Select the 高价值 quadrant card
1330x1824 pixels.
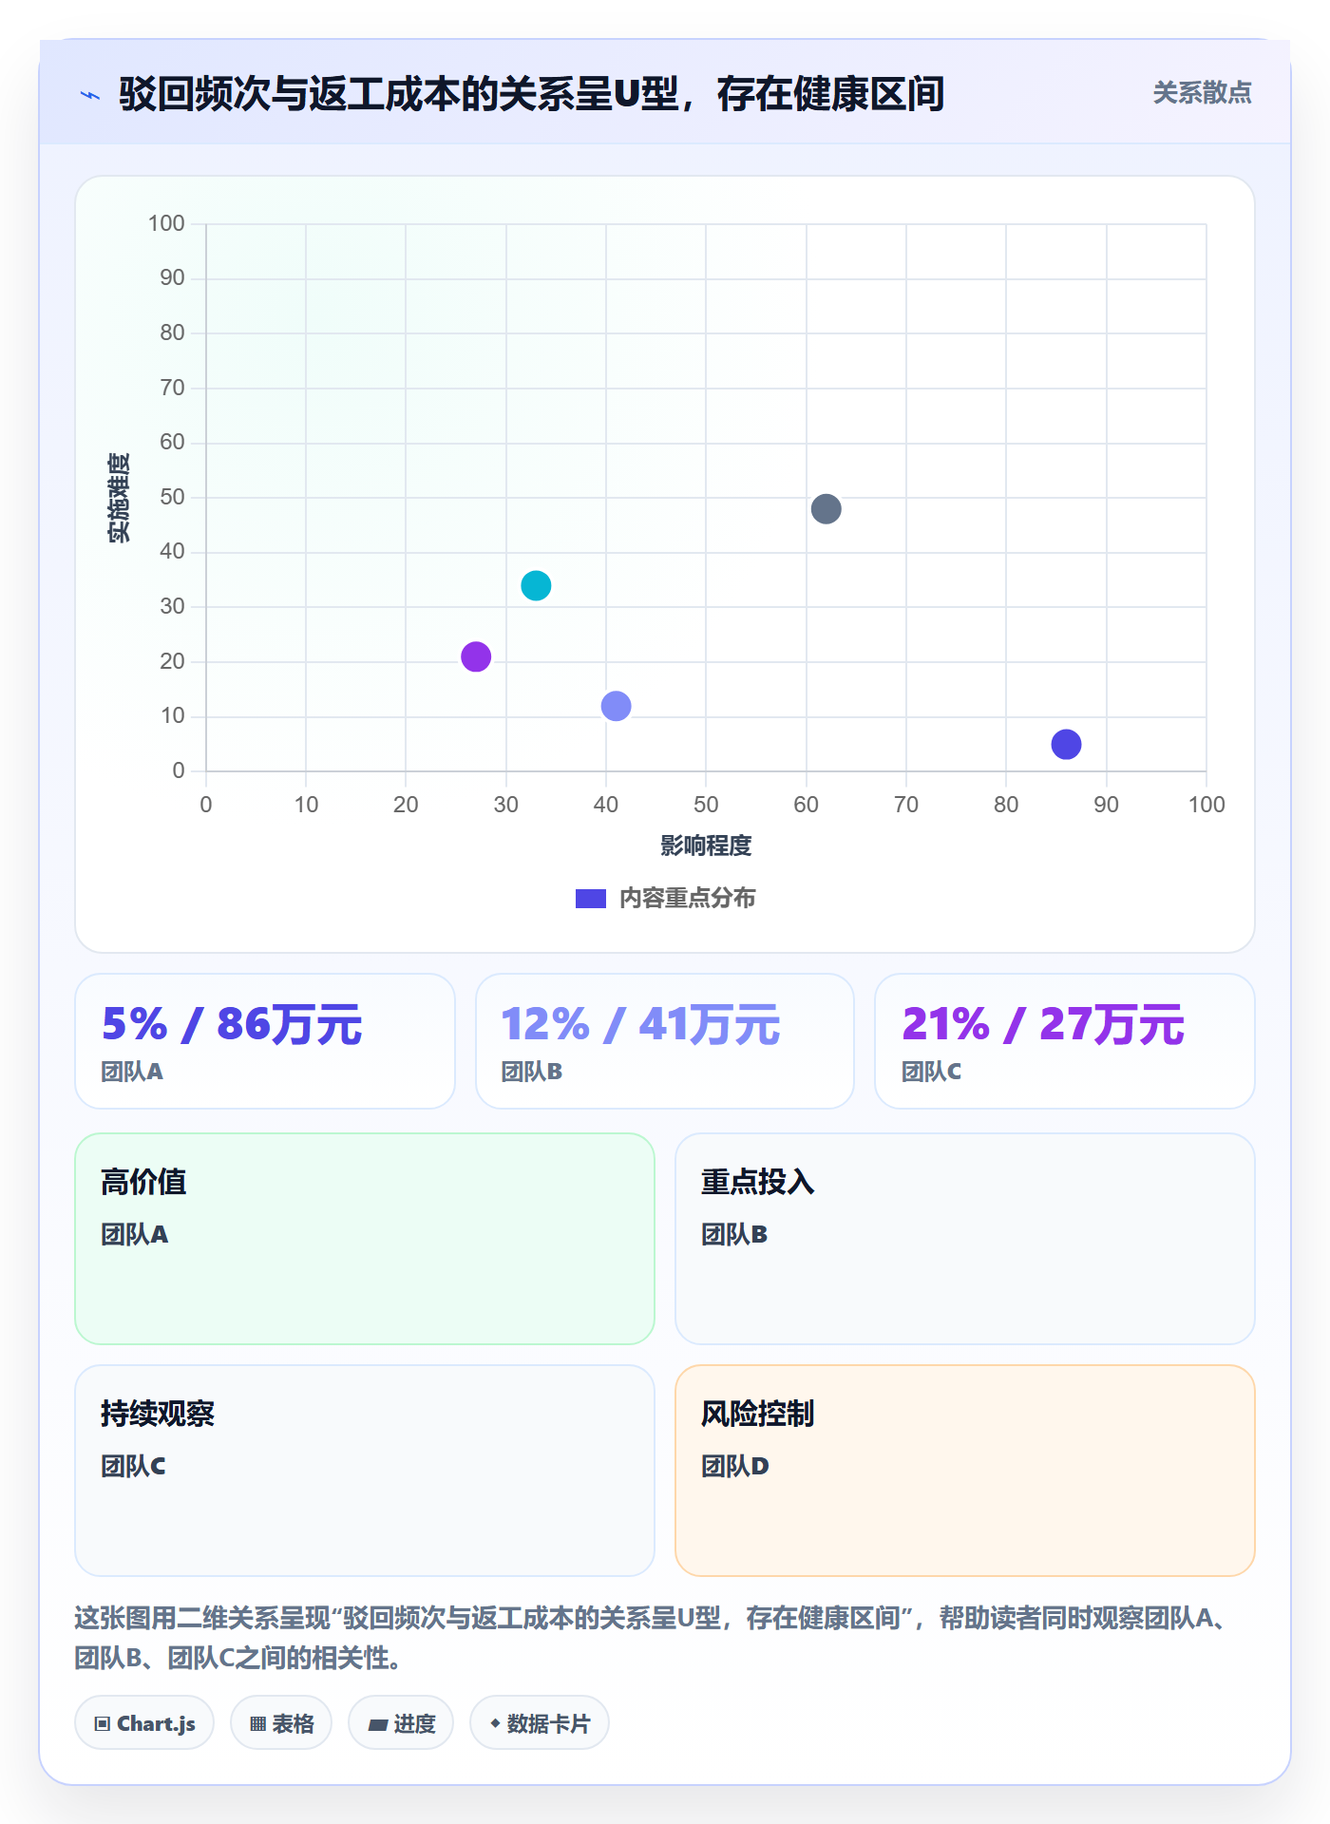coord(365,1239)
